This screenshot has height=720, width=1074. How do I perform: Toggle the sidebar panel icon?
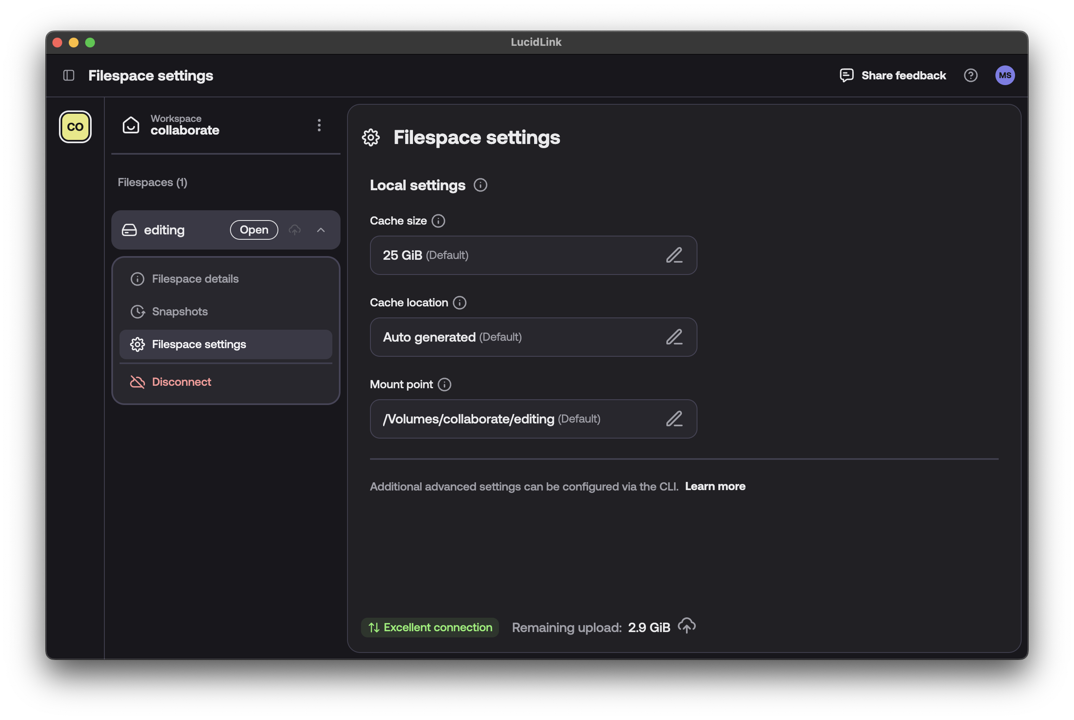click(x=69, y=75)
